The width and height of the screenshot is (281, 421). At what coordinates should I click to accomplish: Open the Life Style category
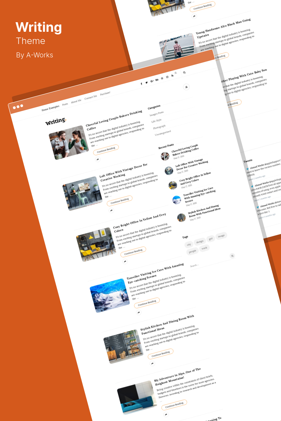[156, 121]
